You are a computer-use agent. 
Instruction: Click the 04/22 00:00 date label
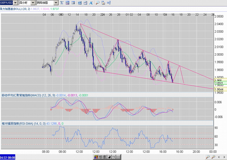8,157
